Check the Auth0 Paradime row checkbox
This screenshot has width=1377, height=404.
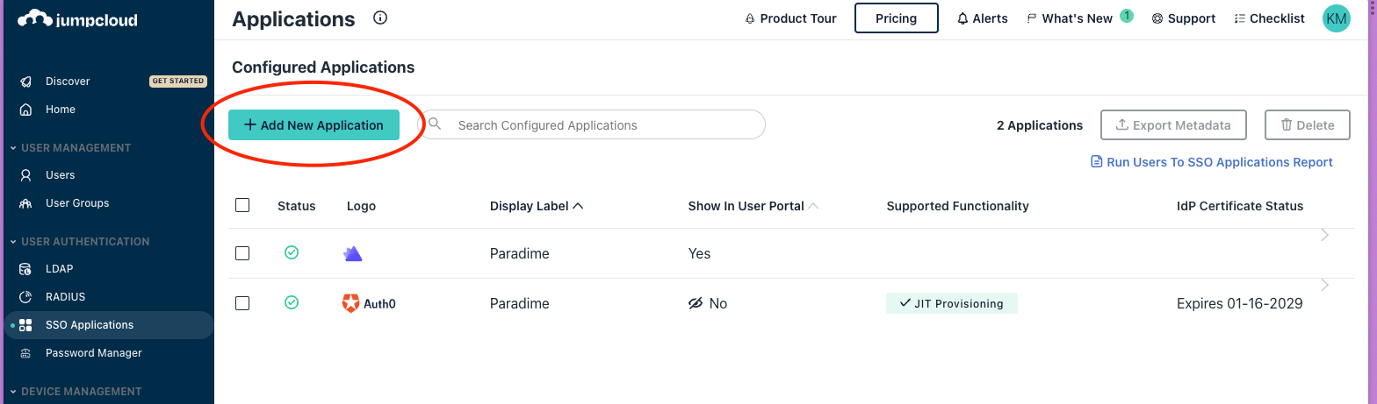click(x=242, y=303)
